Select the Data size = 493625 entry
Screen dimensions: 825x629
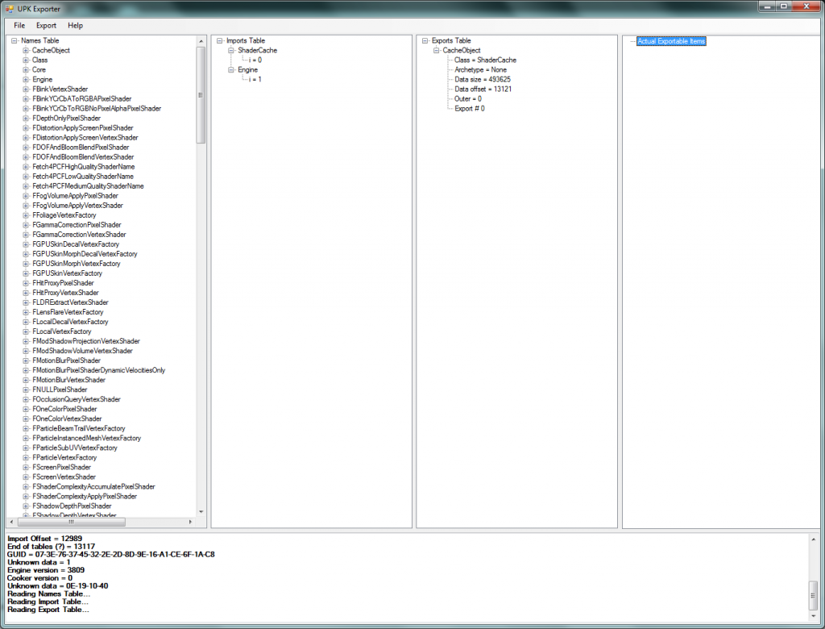[x=482, y=79]
